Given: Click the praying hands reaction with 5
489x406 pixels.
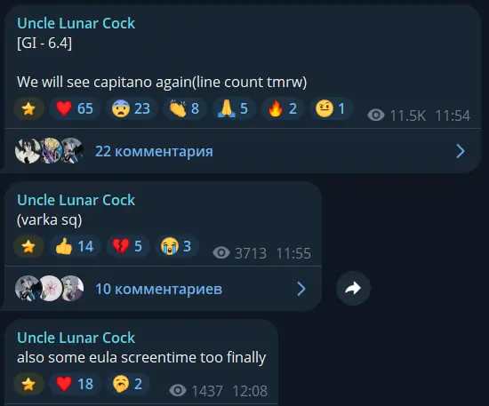Looking at the screenshot, I should (x=233, y=108).
